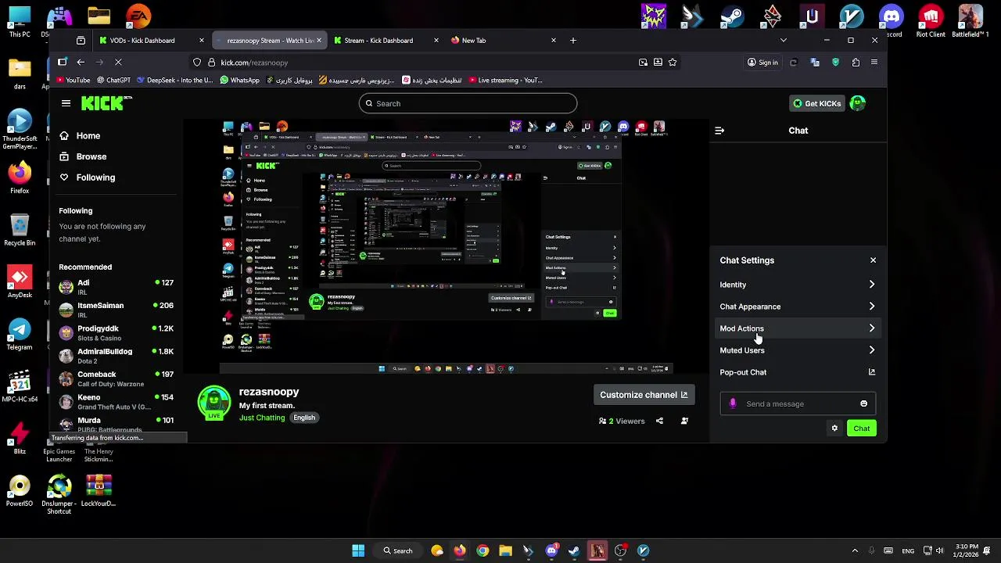Bookmark this page with star icon
This screenshot has height=563, width=1001.
pos(673,63)
